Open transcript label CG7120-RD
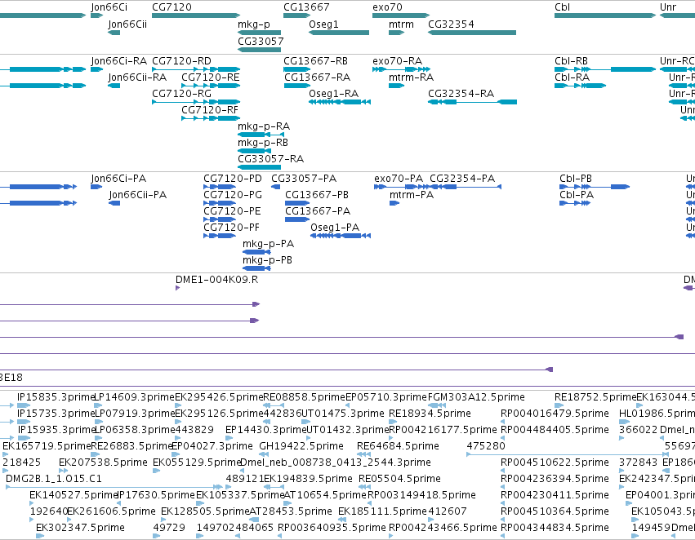Viewport: 695px width, 540px height. pos(182,60)
